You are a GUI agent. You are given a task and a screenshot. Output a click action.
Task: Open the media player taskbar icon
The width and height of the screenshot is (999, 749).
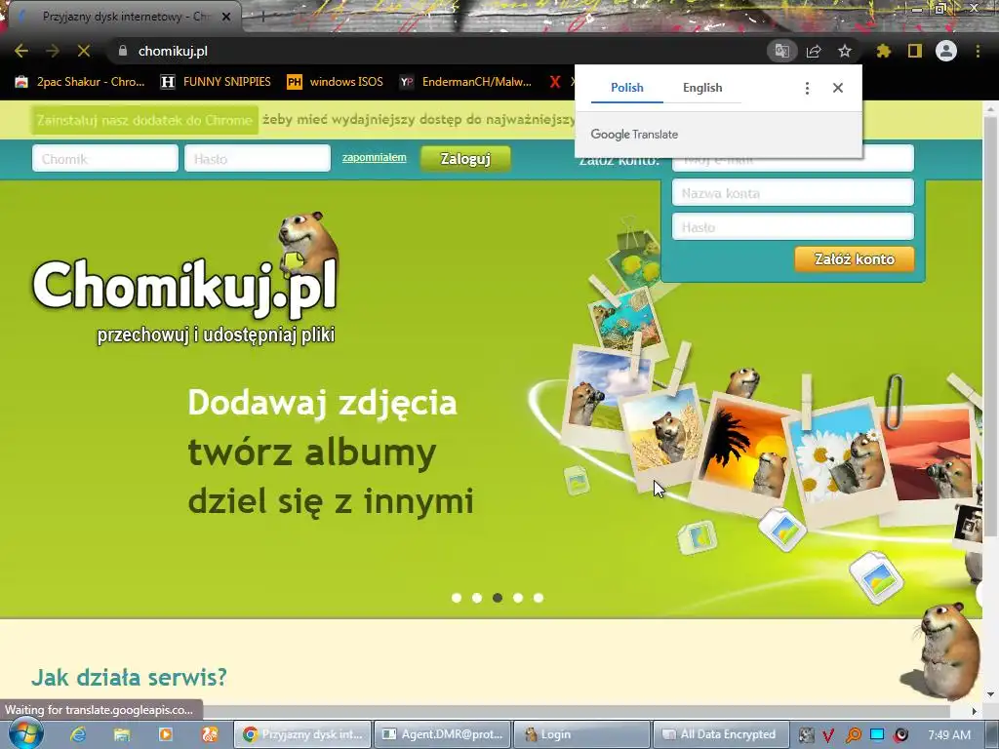[165, 734]
